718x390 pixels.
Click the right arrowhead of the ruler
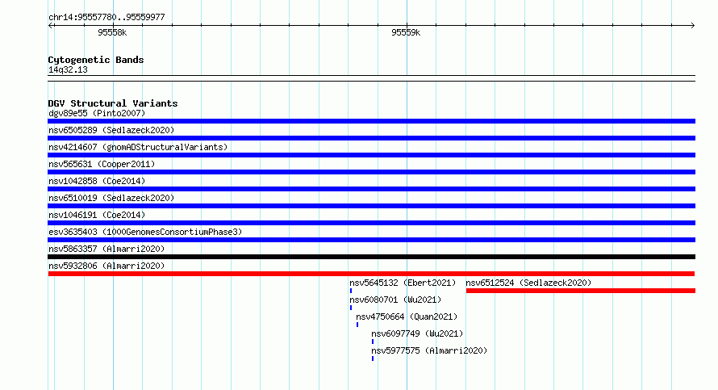tap(692, 26)
